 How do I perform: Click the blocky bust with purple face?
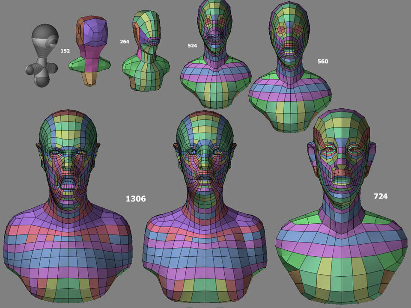[89, 51]
